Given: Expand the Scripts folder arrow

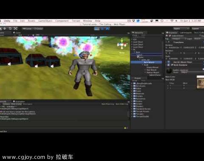Looking at the screenshot, I should pos(132,104).
